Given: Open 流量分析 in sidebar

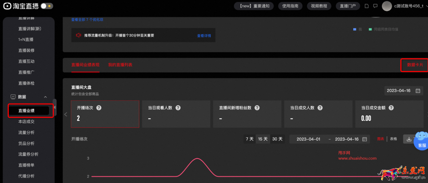Looking at the screenshot, I should pyautogui.click(x=26, y=132).
